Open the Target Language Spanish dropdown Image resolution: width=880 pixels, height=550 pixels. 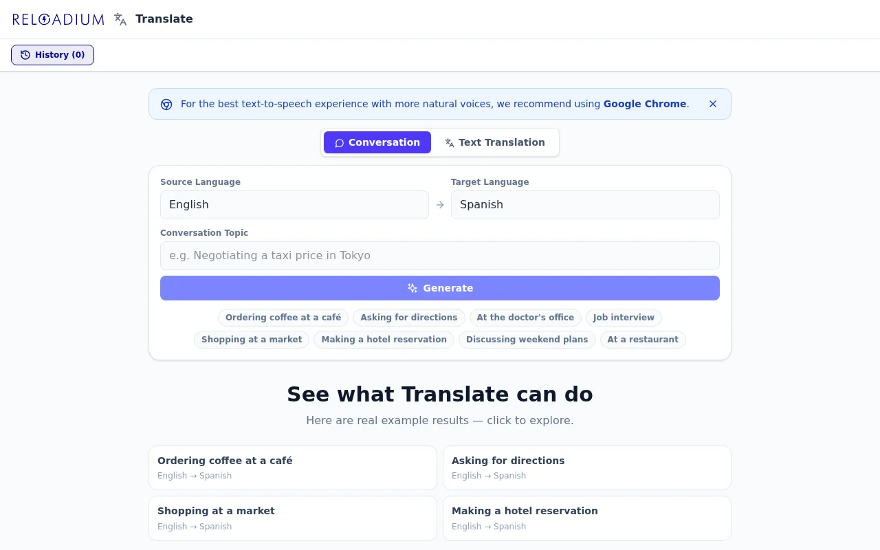[x=585, y=205]
